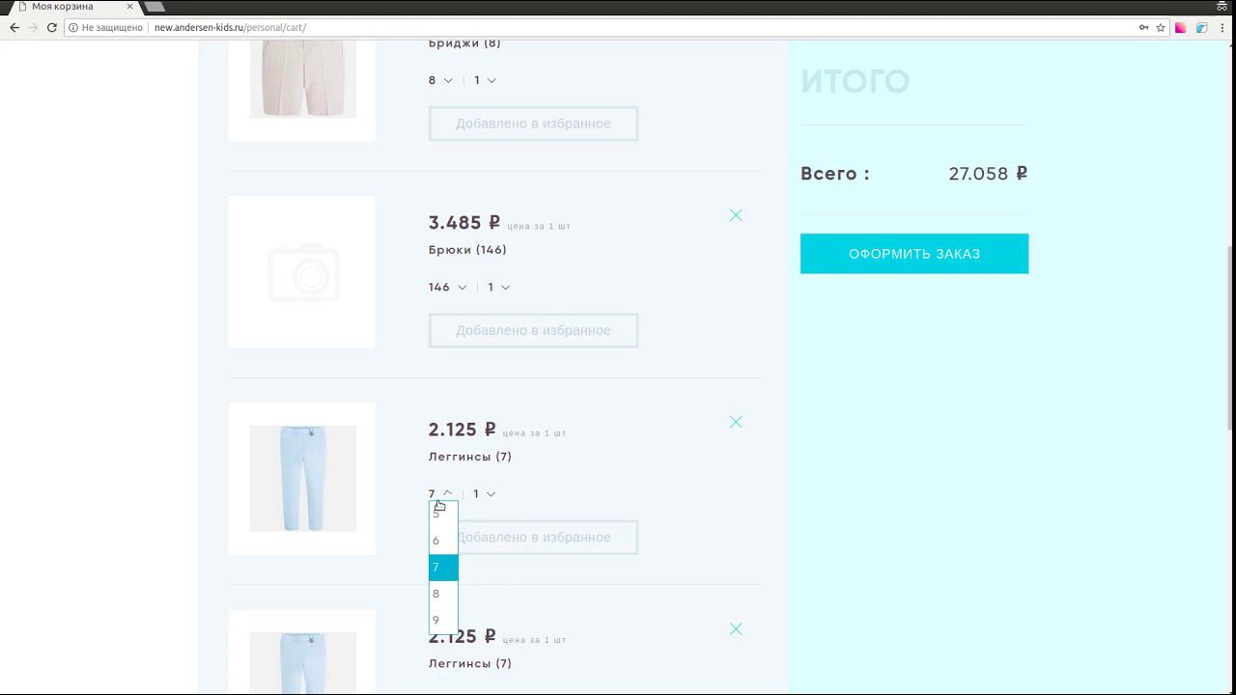The image size is (1236, 695).
Task: Choose size 6 from size list
Action: coord(443,541)
